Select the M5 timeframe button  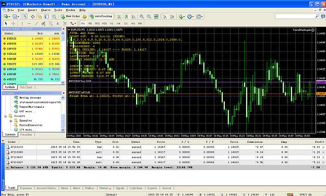pos(90,23)
